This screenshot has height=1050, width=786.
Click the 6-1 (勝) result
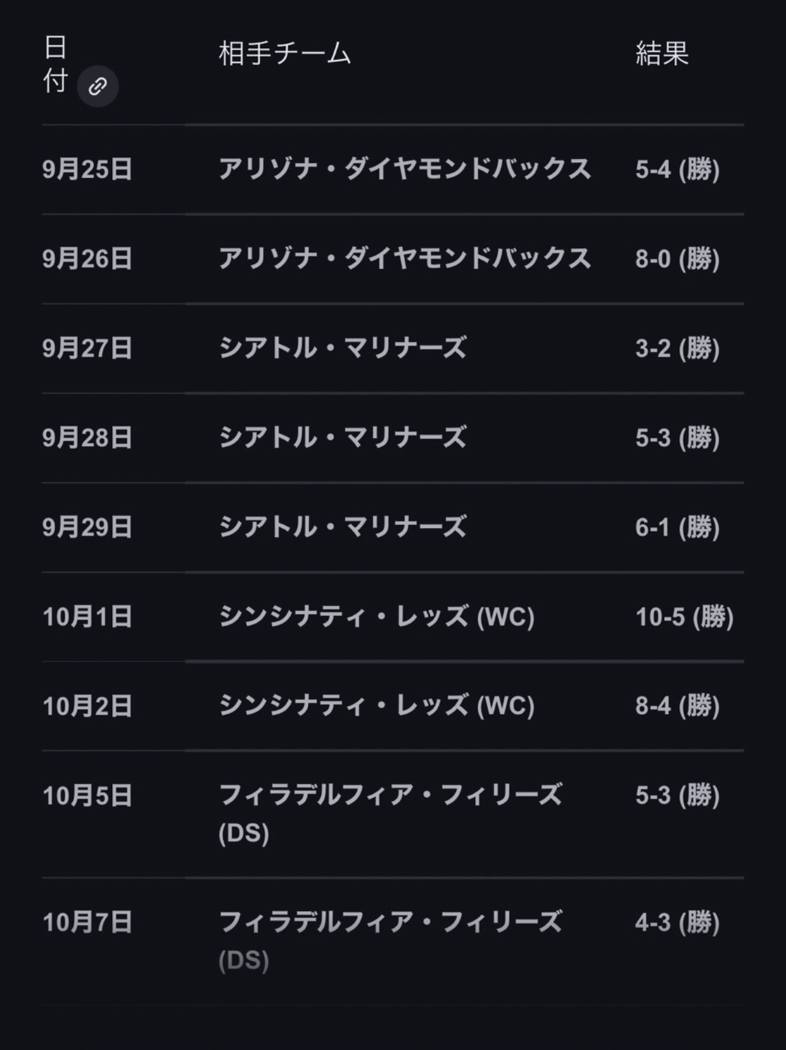click(677, 527)
